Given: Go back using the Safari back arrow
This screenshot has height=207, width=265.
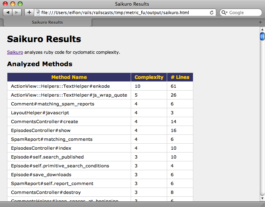Looking at the screenshot, I should point(8,12).
